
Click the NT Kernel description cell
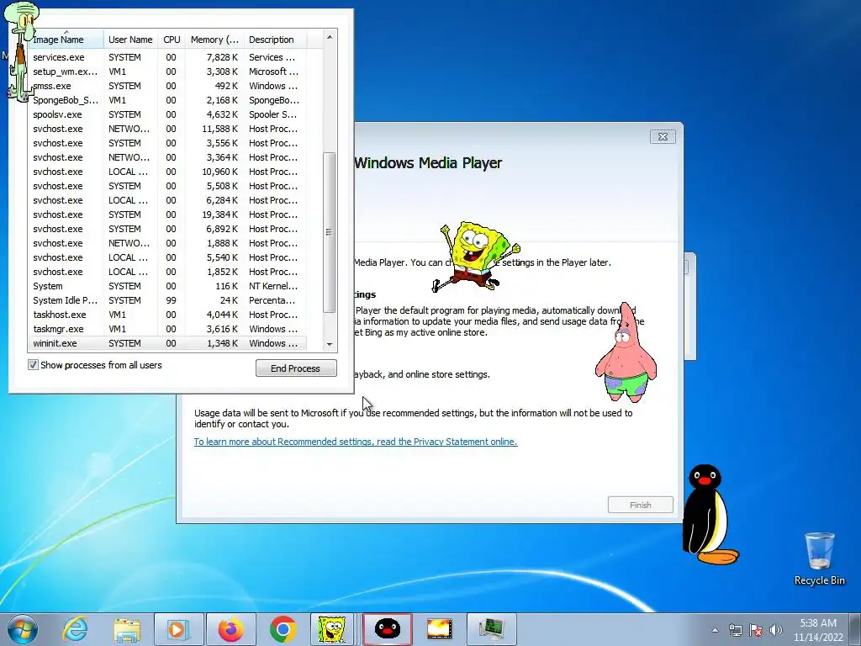[x=273, y=286]
